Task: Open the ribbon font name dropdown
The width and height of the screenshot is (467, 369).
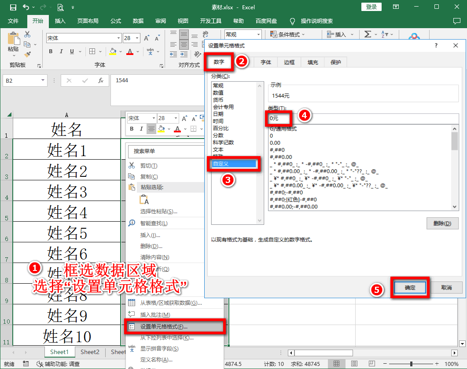Action: point(118,38)
